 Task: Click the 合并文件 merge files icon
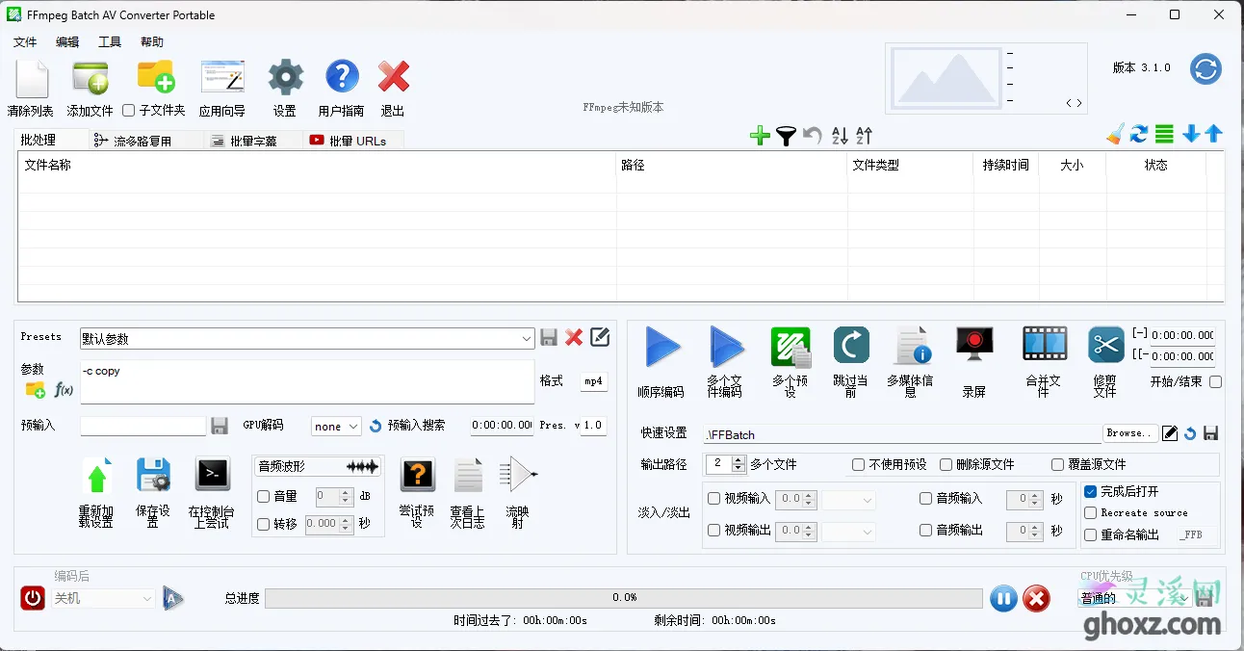pyautogui.click(x=1045, y=344)
